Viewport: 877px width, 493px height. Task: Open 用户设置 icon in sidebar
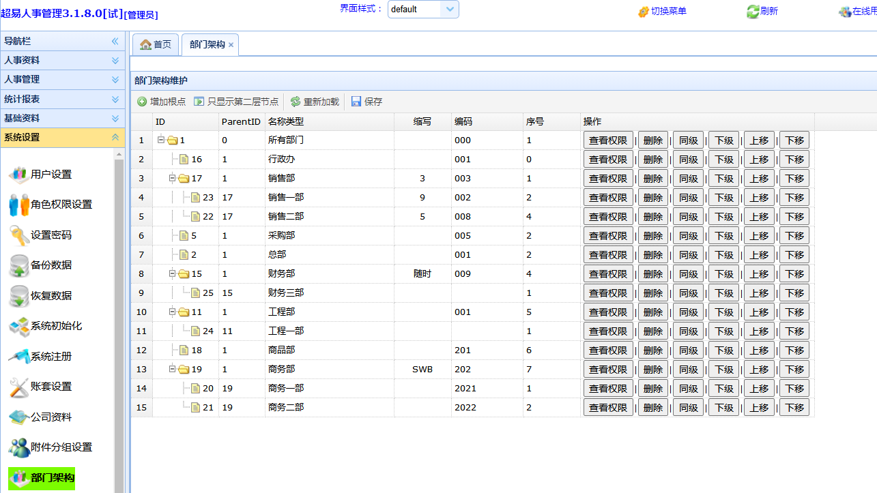pos(18,175)
